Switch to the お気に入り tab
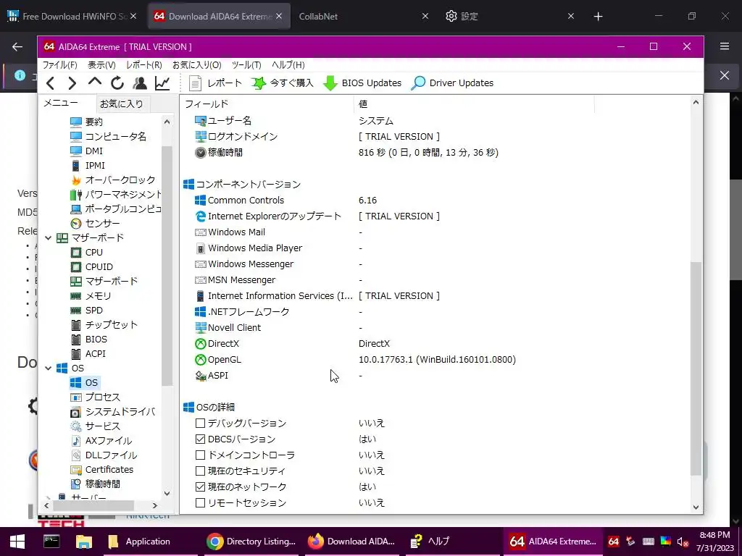This screenshot has width=742, height=556. click(x=122, y=104)
